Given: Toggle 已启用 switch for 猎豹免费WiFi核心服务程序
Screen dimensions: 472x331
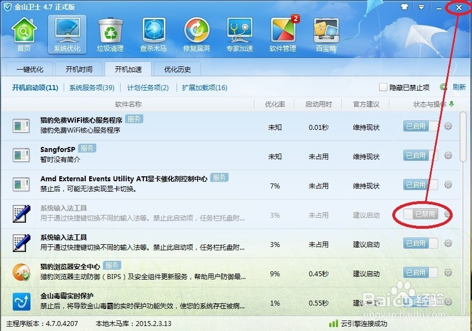Looking at the screenshot, I should tap(421, 126).
